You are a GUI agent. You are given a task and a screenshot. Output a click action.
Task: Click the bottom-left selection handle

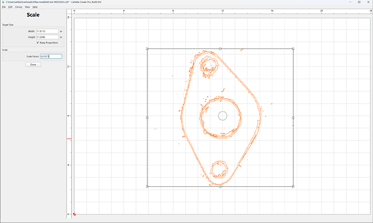147,186
